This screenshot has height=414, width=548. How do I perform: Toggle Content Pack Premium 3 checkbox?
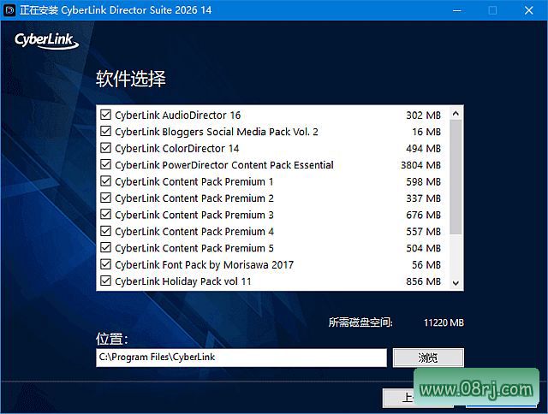click(x=105, y=215)
